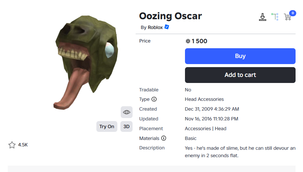Click the info icon next to Type
Image resolution: width=303 pixels, height=172 pixels.
(154, 99)
